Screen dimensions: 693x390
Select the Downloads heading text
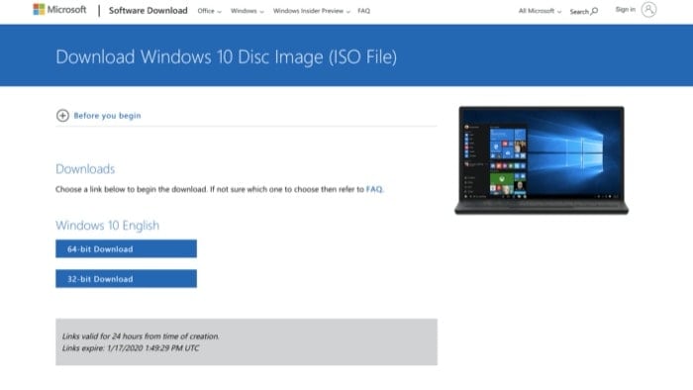[85, 168]
